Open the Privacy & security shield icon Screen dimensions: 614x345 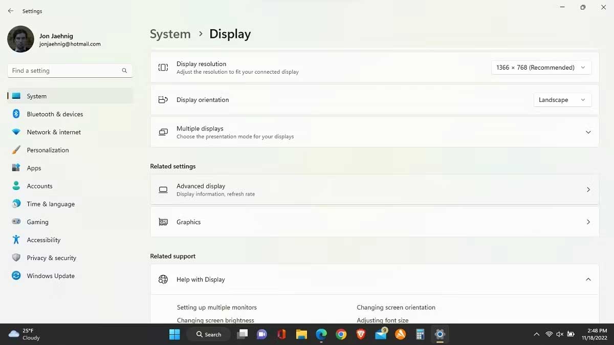tap(15, 257)
